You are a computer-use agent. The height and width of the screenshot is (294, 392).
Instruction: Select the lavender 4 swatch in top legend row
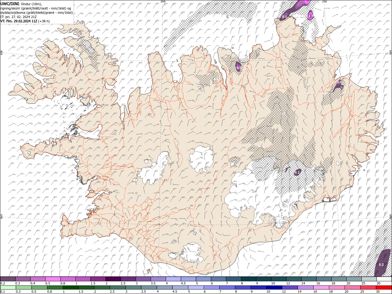[173, 279]
